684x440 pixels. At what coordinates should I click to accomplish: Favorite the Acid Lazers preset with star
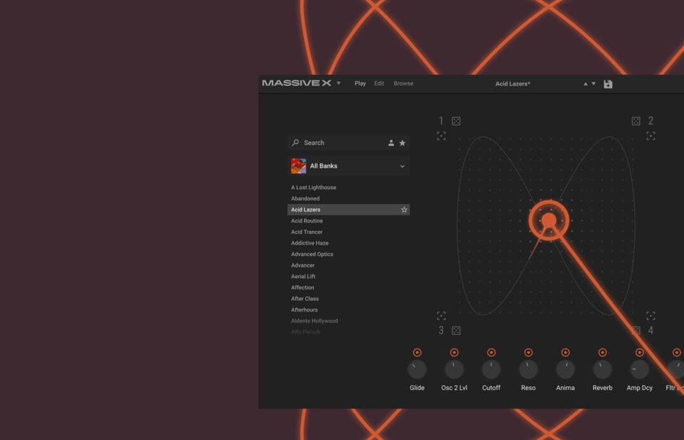[404, 210]
